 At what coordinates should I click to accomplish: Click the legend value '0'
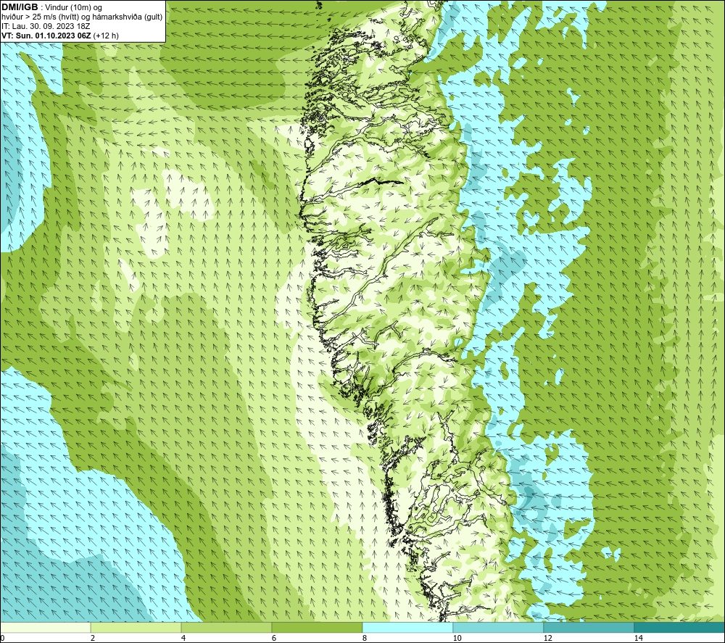click(x=2, y=638)
